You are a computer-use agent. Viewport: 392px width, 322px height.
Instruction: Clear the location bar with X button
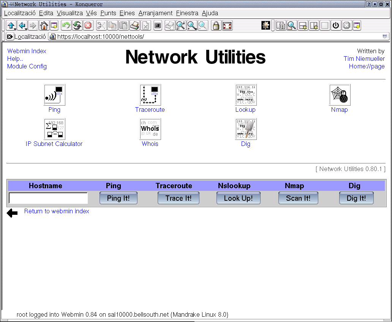[x=9, y=37]
